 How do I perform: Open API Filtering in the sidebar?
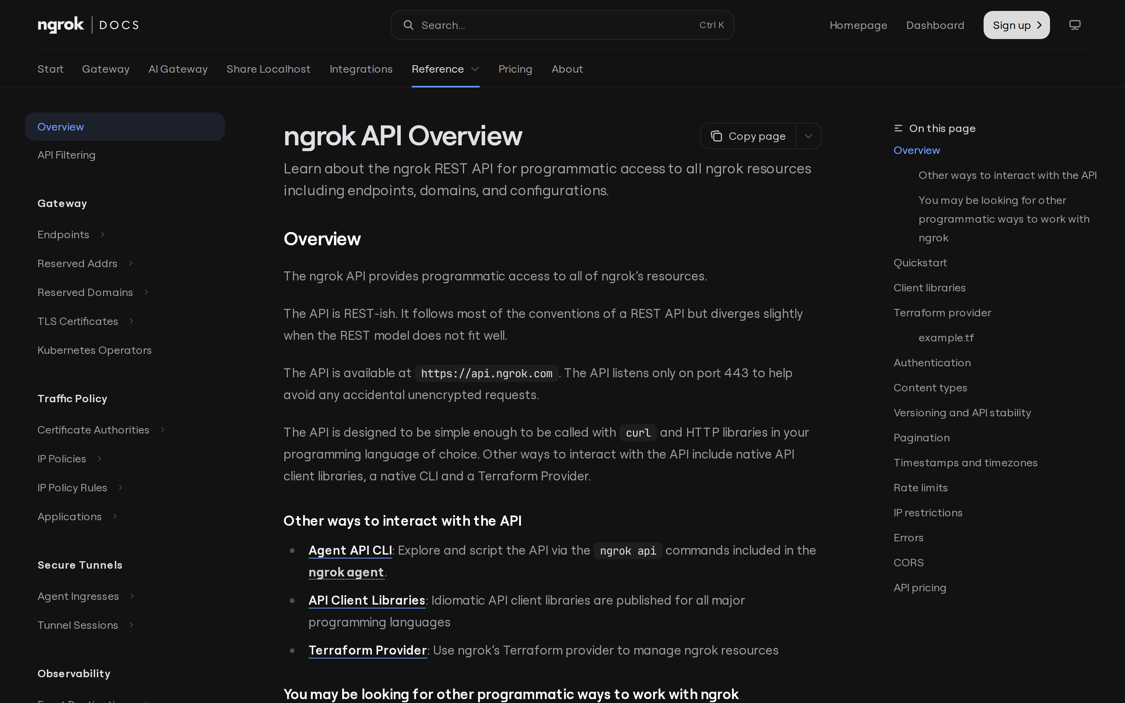click(66, 155)
